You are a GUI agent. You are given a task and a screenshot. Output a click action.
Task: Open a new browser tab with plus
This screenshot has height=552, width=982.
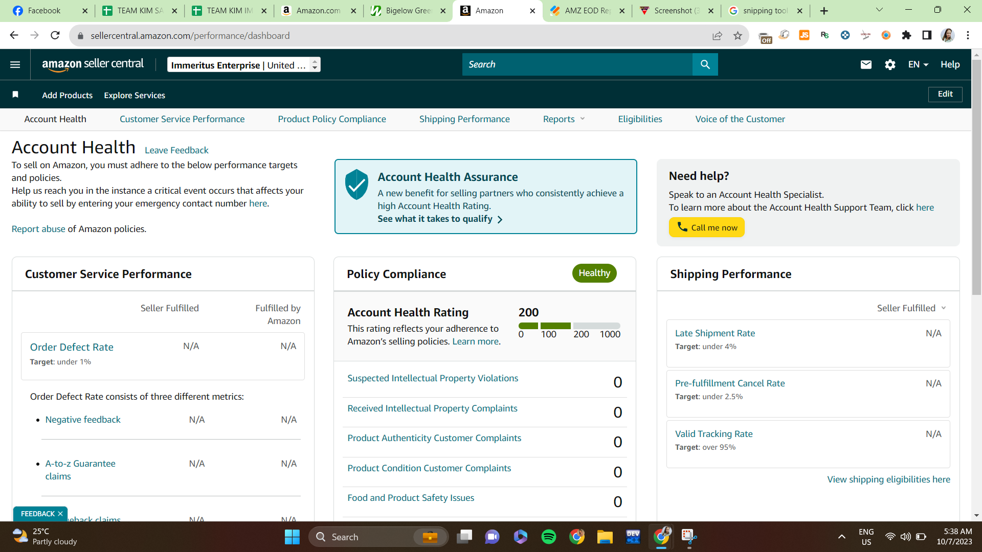click(x=824, y=11)
